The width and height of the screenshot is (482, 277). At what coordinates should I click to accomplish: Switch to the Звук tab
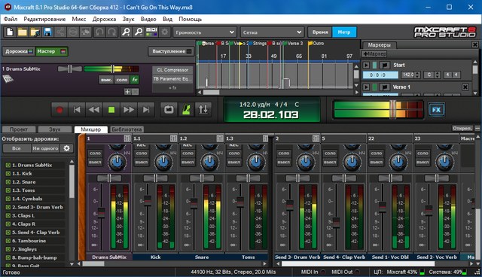coord(54,129)
